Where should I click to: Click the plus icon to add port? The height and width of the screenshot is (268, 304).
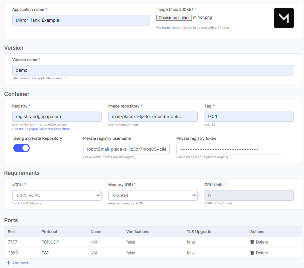tap(9, 263)
